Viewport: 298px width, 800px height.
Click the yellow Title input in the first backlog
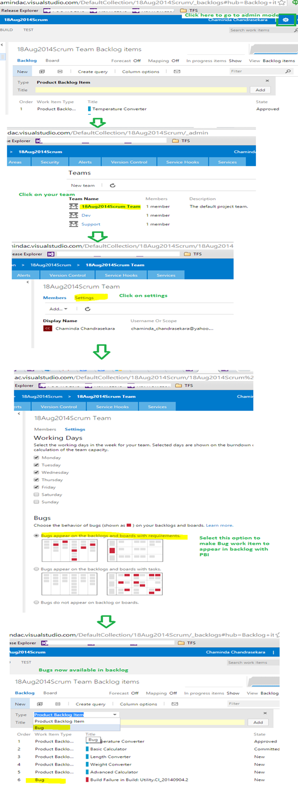click(141, 90)
